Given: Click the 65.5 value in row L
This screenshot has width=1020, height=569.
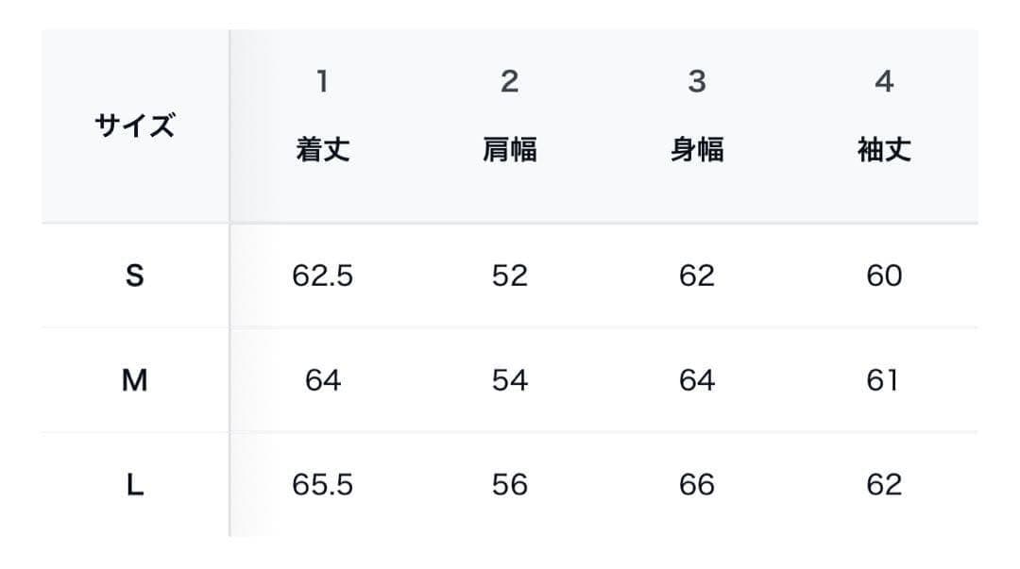Looking at the screenshot, I should click(x=323, y=485).
